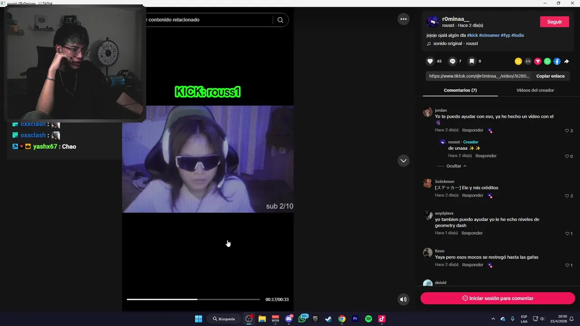Open the #lodix hashtag
580x326 pixels.
pyautogui.click(x=517, y=35)
